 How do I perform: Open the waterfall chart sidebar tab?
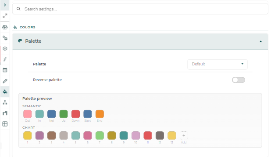5,113
